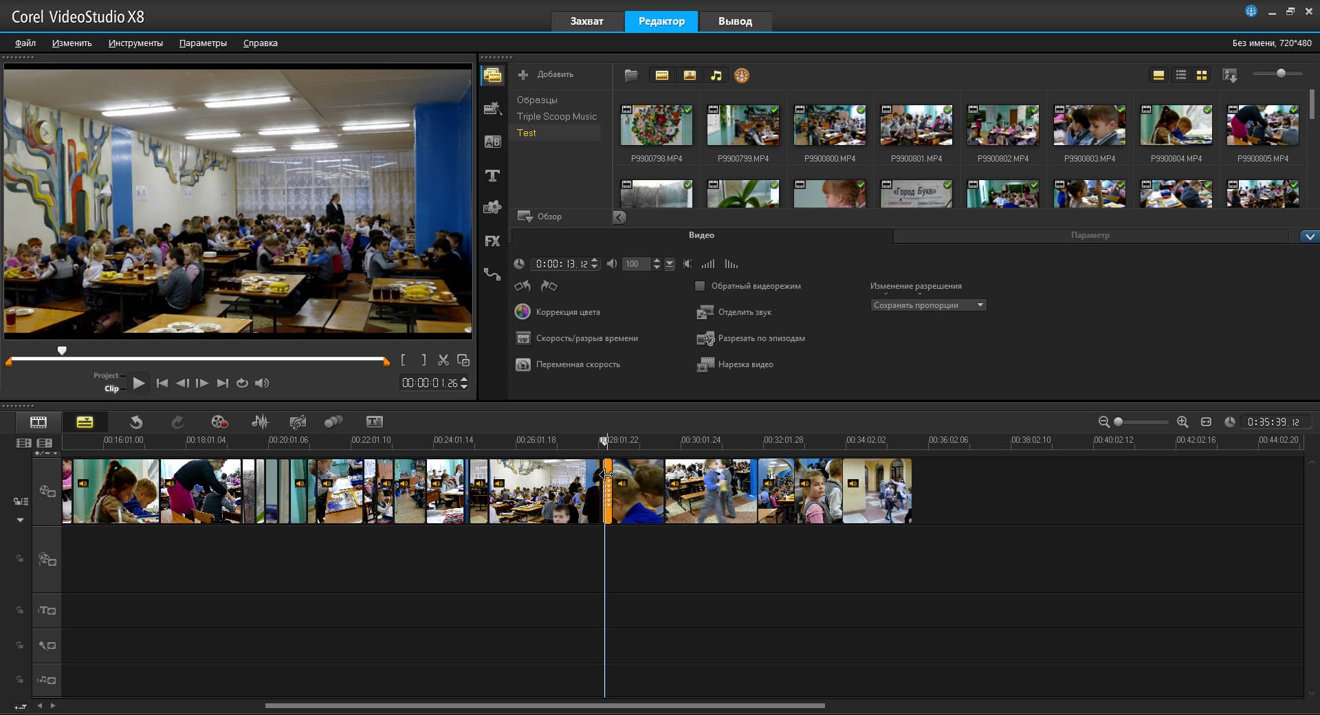Open the volume dropdown arrow
The image size is (1320, 715).
[670, 264]
